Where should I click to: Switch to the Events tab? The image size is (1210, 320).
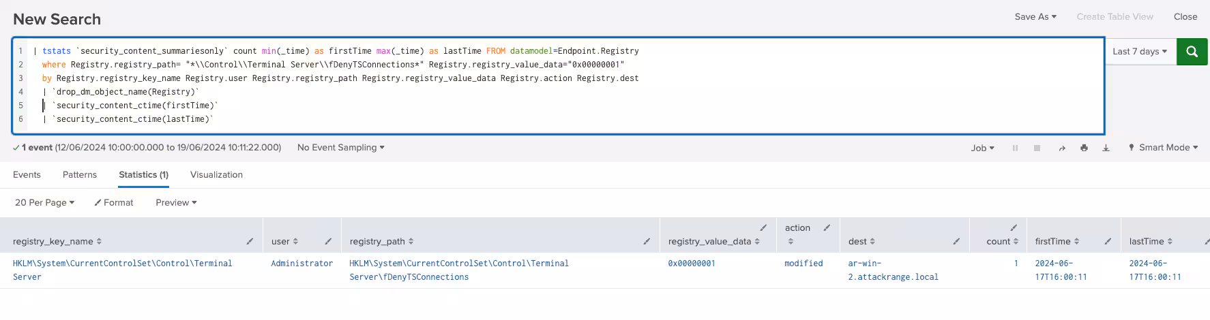click(27, 175)
